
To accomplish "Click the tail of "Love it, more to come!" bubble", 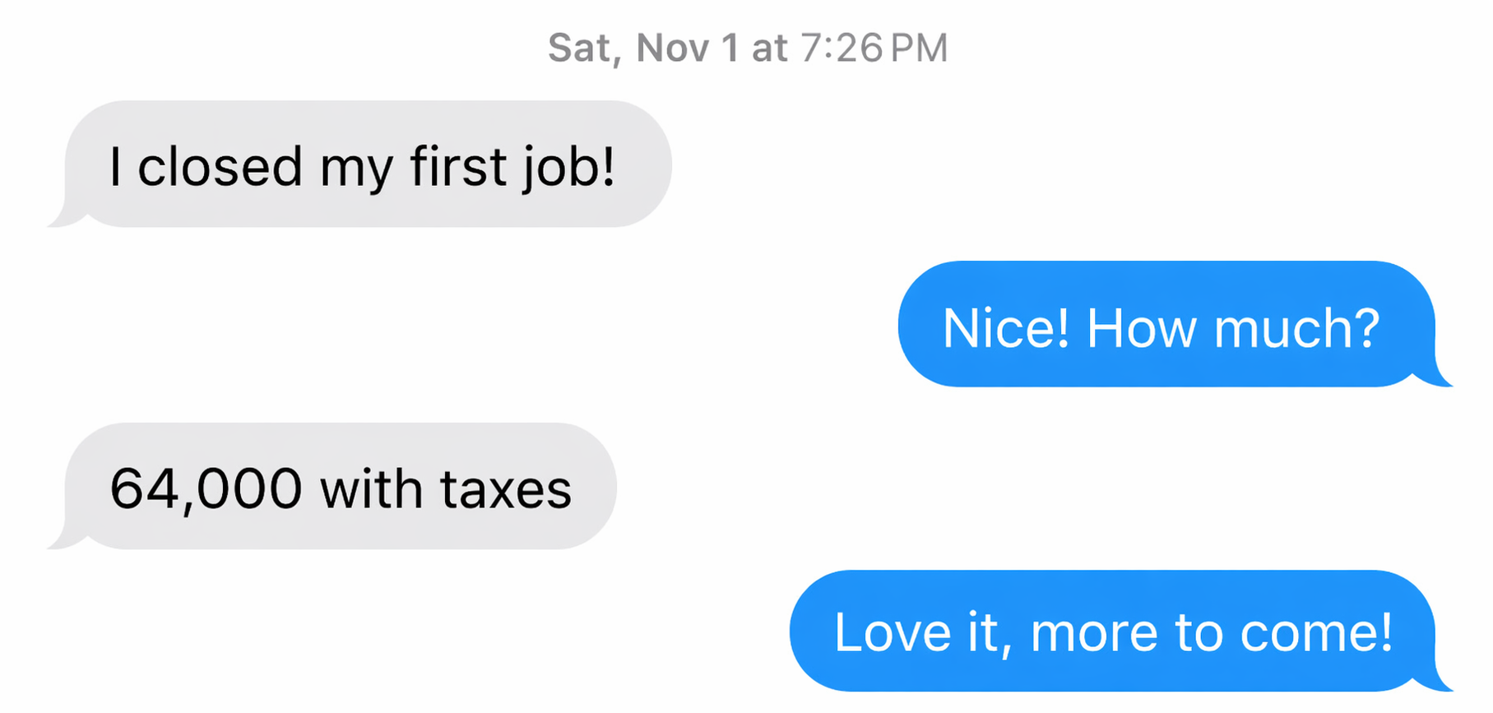I will click(1438, 683).
